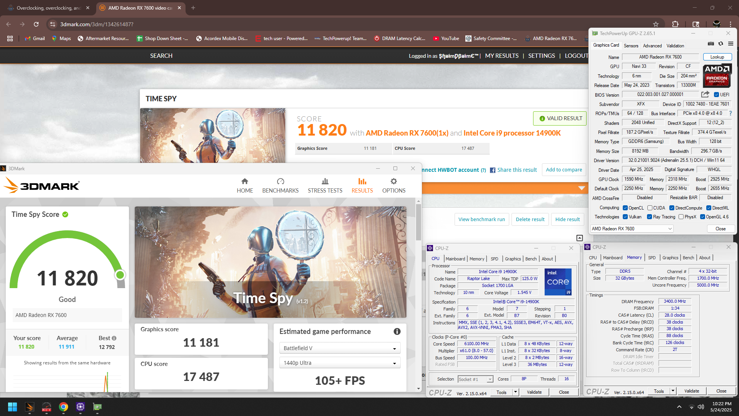Switch to the Sensors tab in GPU-Z
The height and width of the screenshot is (416, 739).
coord(631,45)
